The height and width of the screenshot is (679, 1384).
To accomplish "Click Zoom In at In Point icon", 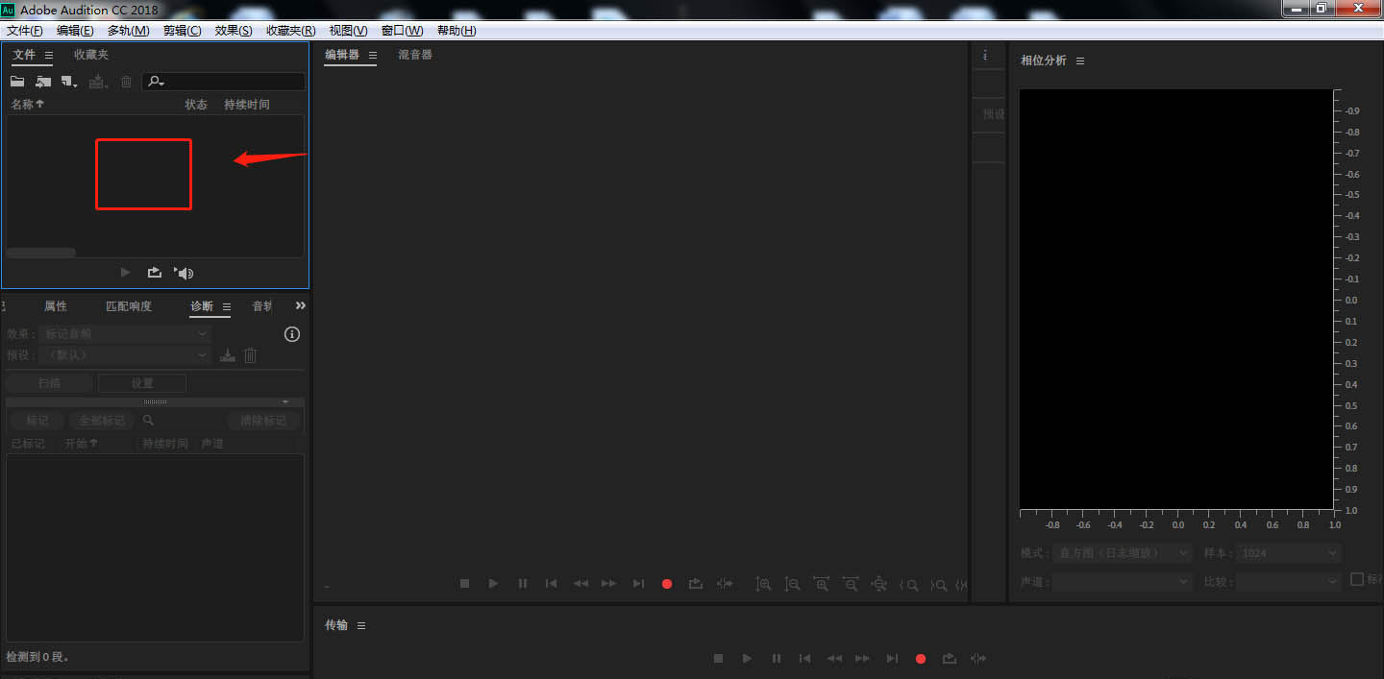I will 909,584.
